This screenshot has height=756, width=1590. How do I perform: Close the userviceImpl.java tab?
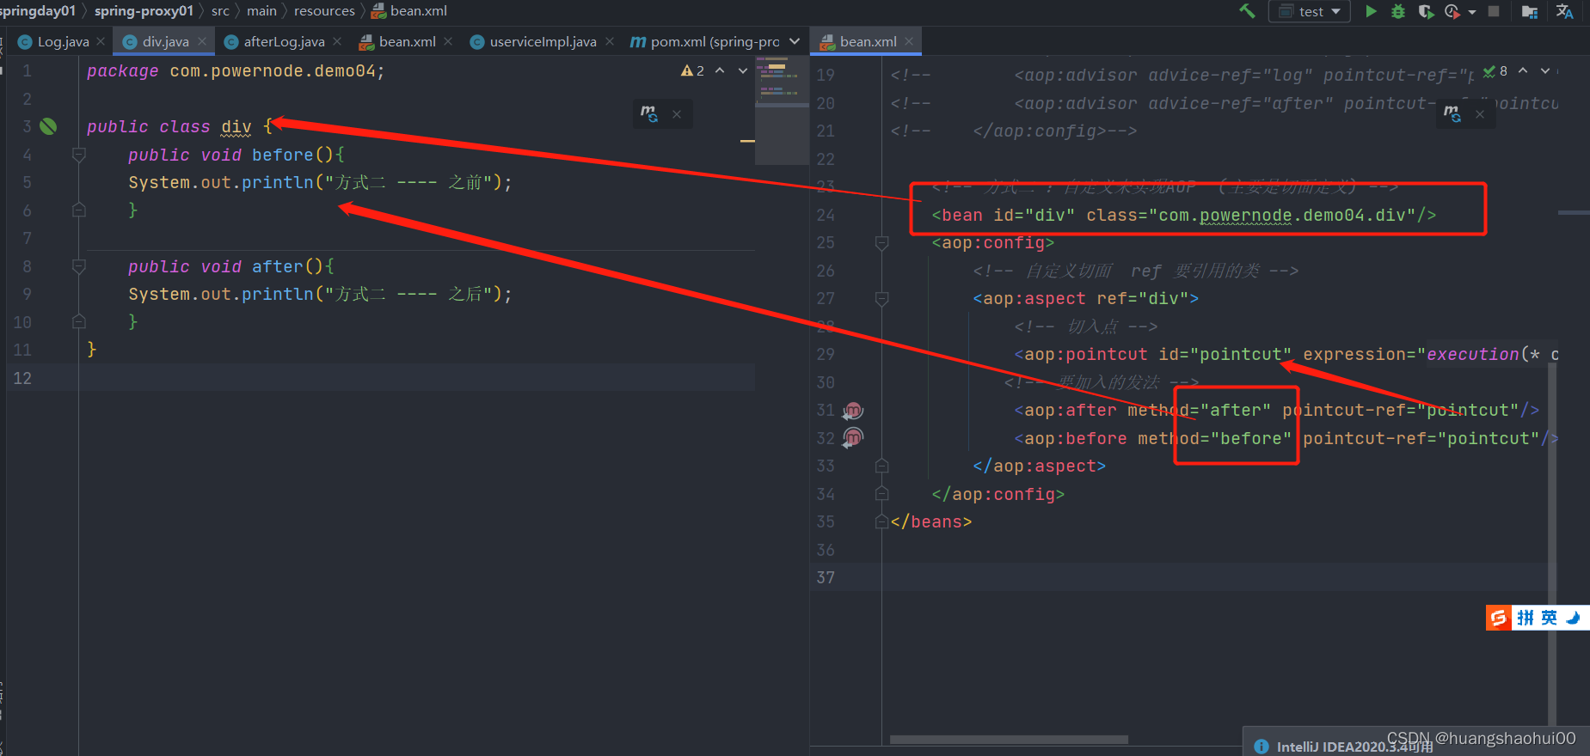pos(610,41)
